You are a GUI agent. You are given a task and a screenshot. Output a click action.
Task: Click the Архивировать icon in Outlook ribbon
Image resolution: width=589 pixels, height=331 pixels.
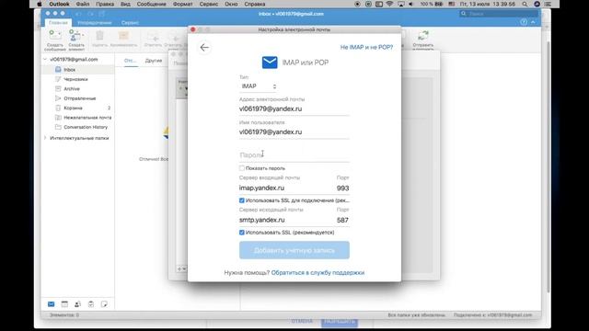pos(123,37)
